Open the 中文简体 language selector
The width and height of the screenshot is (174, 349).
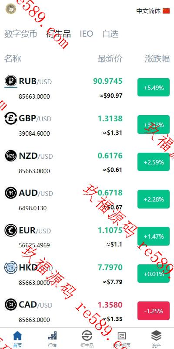(x=153, y=11)
